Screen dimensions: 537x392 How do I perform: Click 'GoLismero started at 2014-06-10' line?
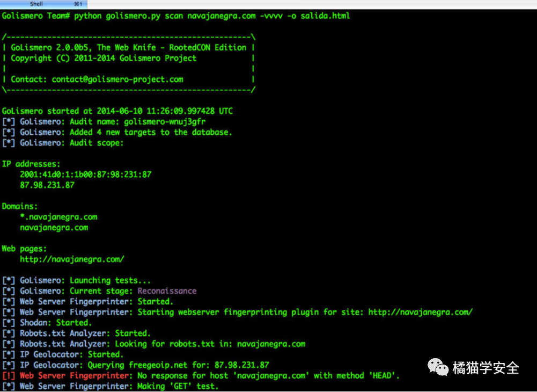click(117, 111)
